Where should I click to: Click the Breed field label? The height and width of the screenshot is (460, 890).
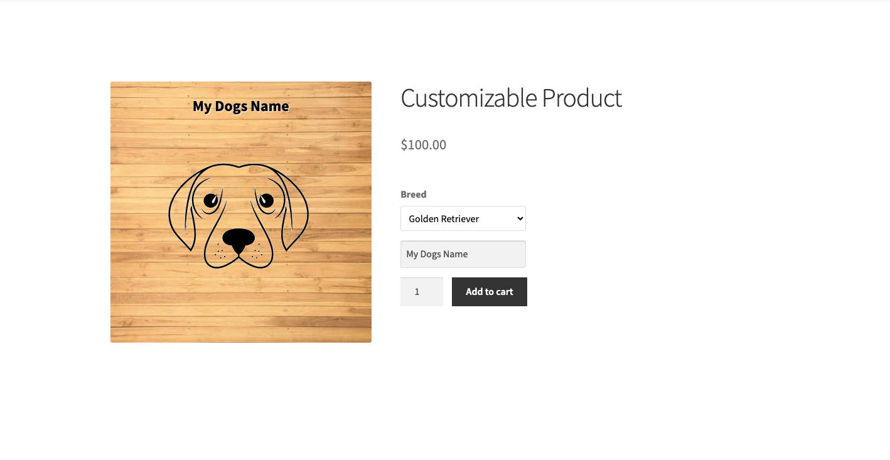coord(414,195)
